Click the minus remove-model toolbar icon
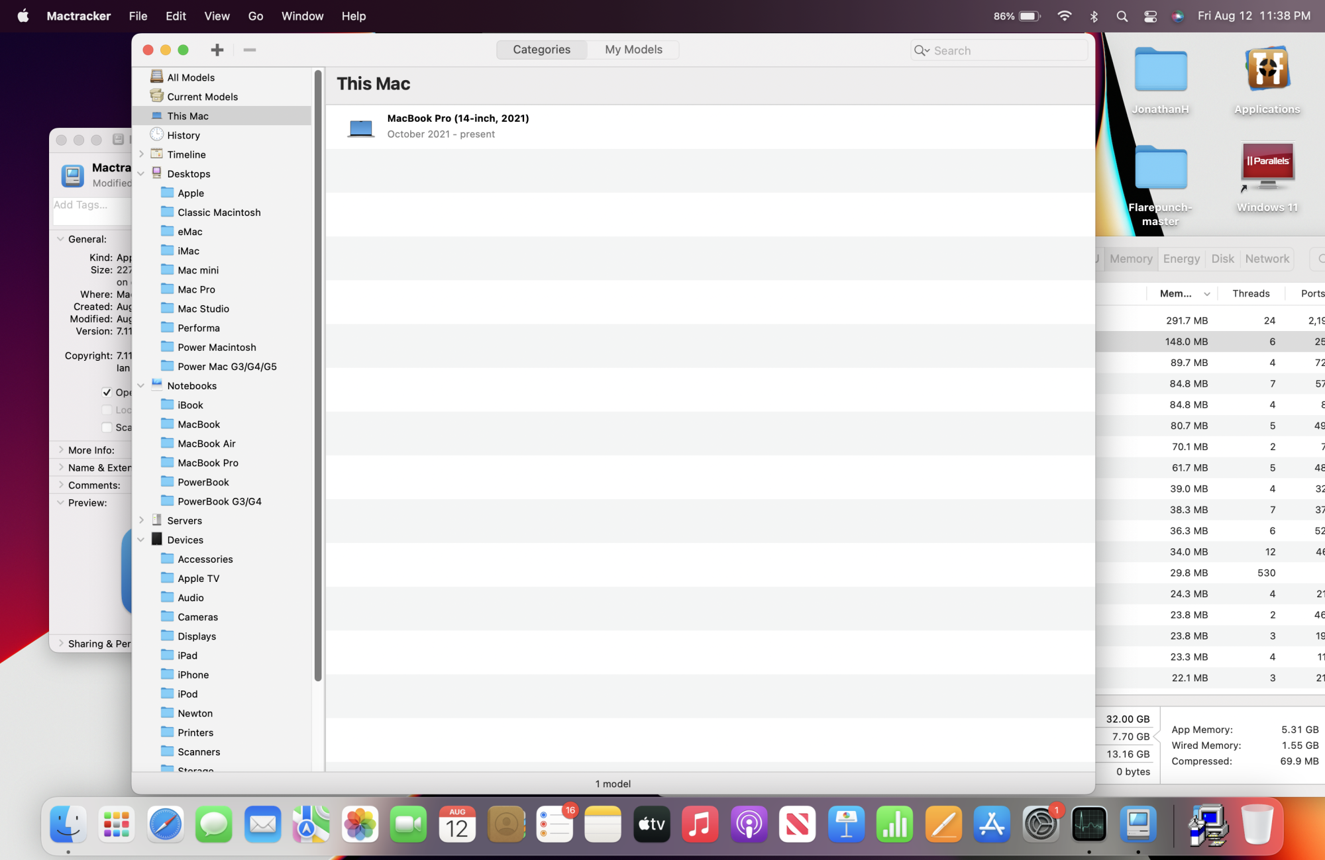The image size is (1325, 860). point(249,50)
